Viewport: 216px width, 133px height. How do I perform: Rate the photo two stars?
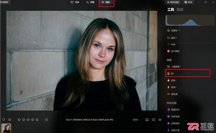click(x=24, y=120)
